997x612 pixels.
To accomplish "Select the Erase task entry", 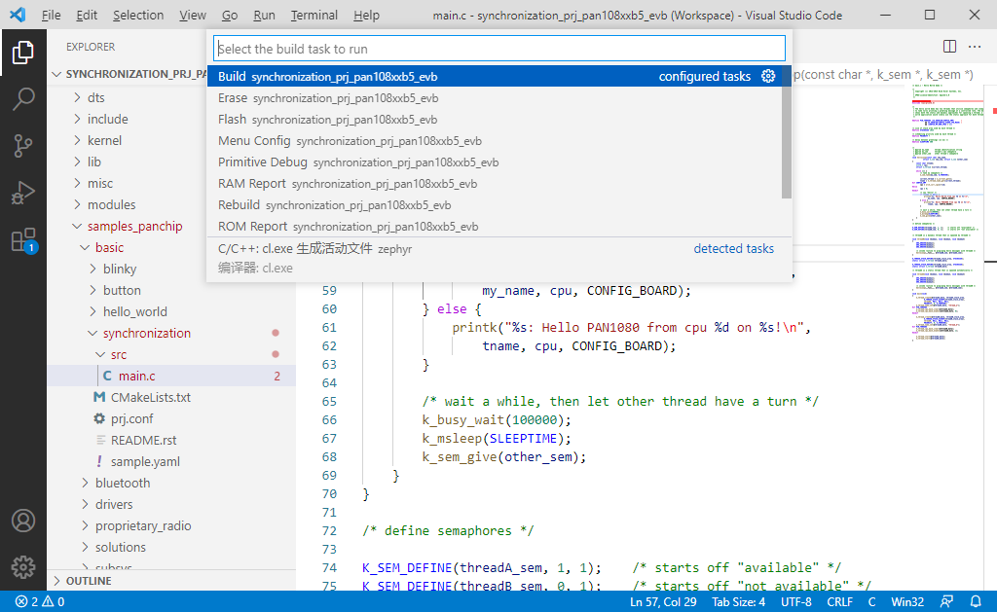I will click(x=495, y=98).
